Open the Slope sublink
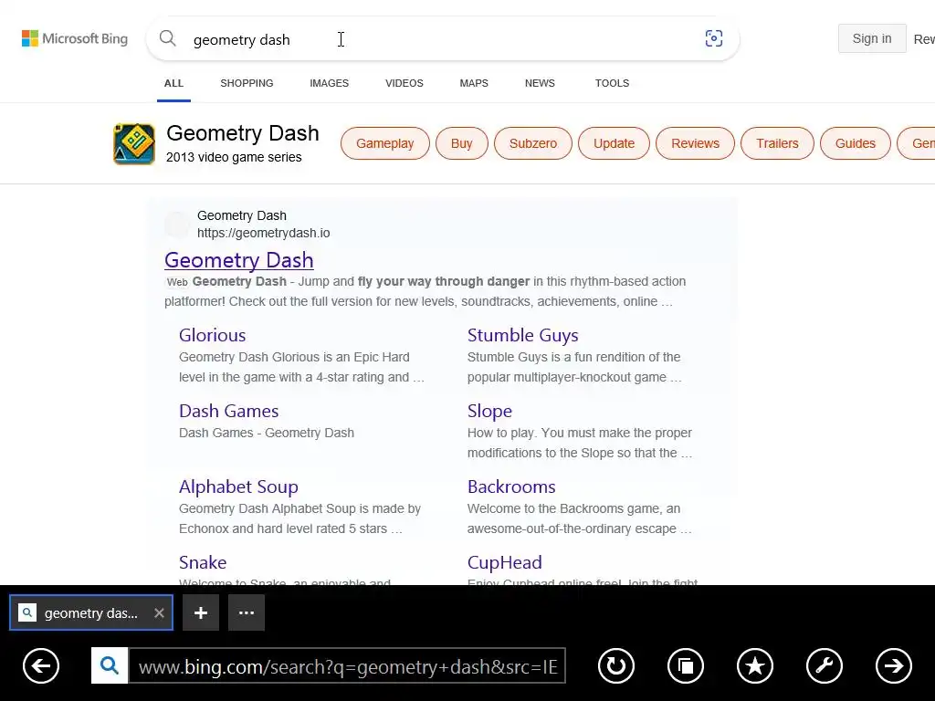Viewport: 935px width, 701px height. coord(489,412)
